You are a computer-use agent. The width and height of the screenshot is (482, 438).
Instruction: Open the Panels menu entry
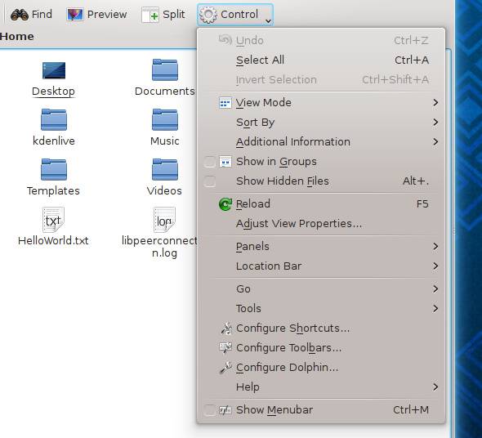click(321, 247)
